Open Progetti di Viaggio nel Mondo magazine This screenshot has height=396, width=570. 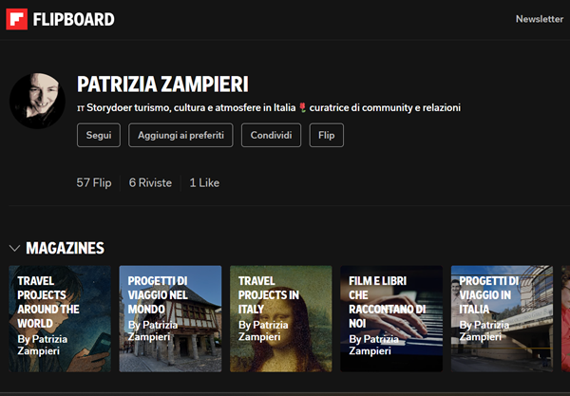point(170,319)
